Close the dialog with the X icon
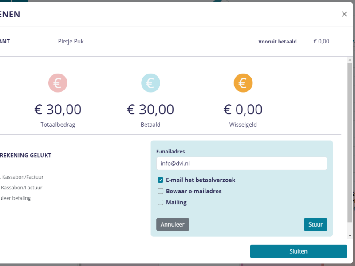Screen dimensions: 355x266 344,14
